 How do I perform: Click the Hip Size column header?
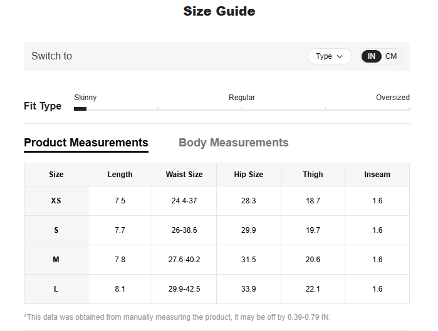tap(249, 175)
